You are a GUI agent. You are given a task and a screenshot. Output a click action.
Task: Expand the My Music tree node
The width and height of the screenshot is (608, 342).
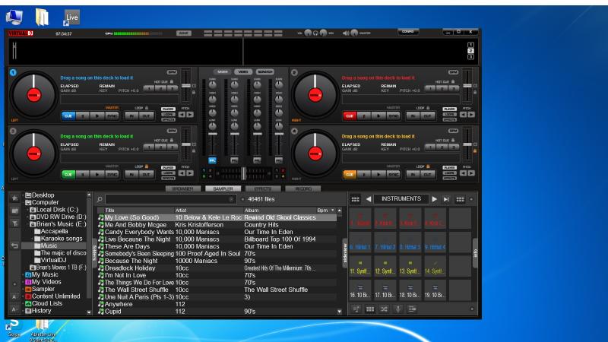(x=24, y=275)
